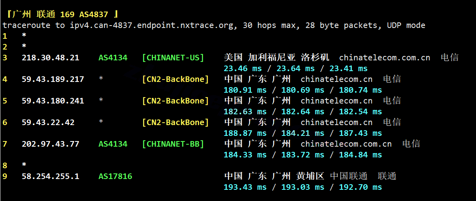Click the [CN2-BackBone] tag on hop 4
Screen dimensions: 476x201
(x=175, y=79)
